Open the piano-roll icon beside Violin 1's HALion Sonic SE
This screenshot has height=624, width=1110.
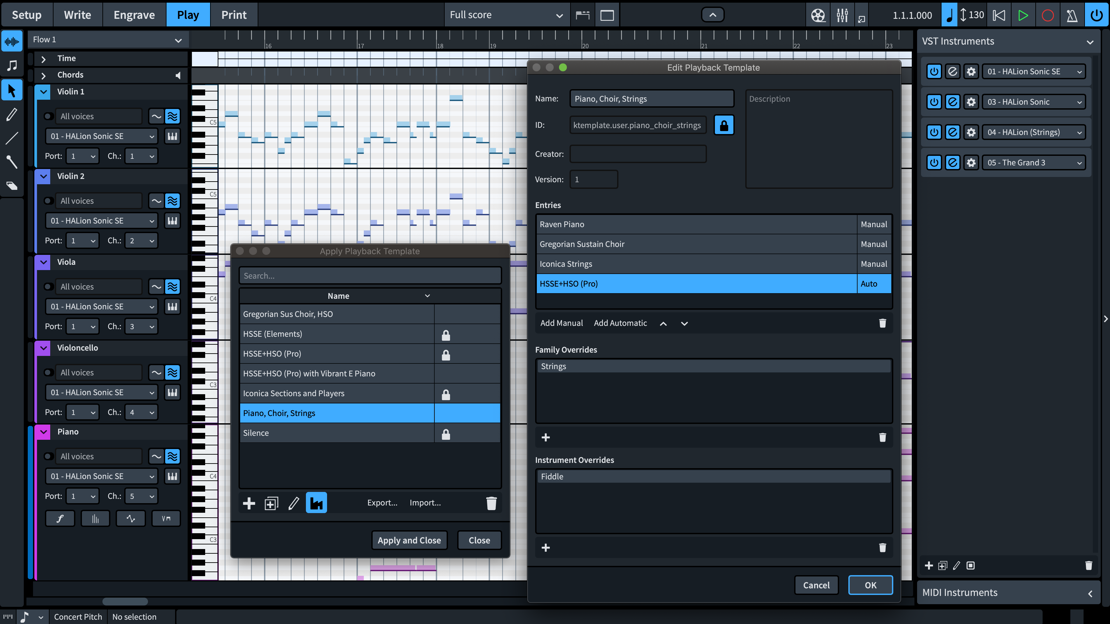point(172,136)
